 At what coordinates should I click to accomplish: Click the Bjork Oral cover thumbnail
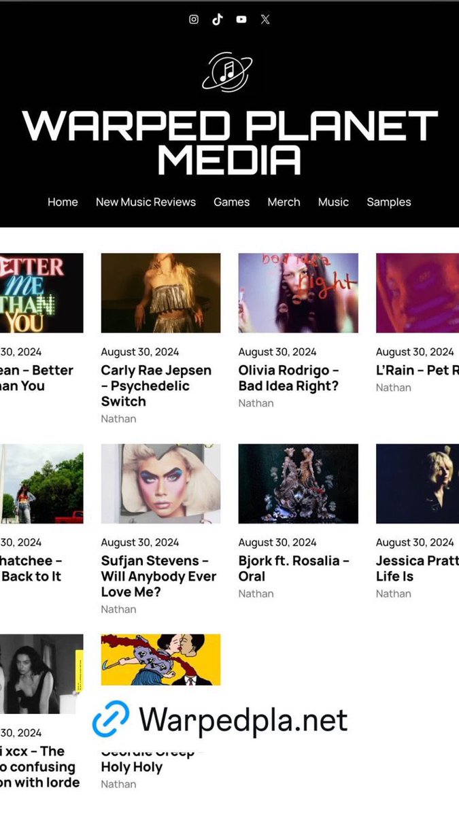pyautogui.click(x=298, y=483)
